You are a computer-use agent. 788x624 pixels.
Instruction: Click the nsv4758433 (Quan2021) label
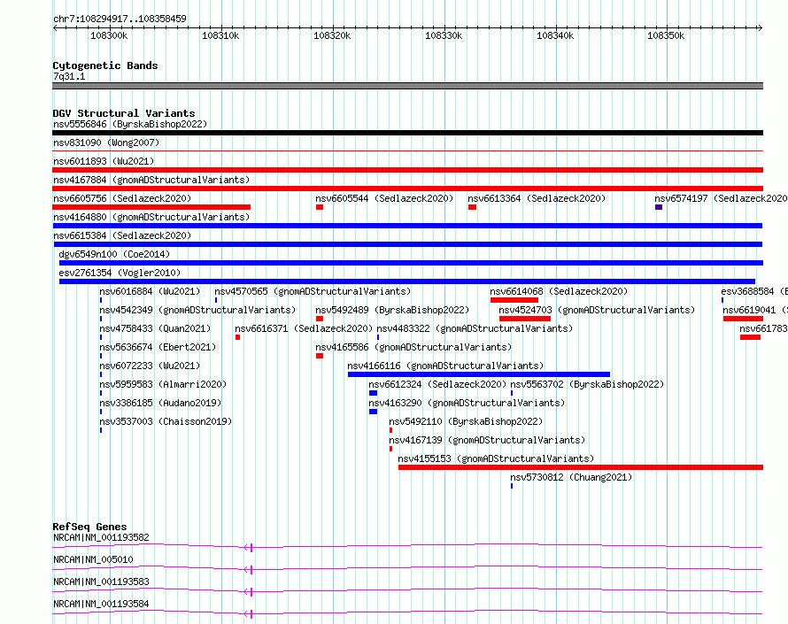click(155, 328)
